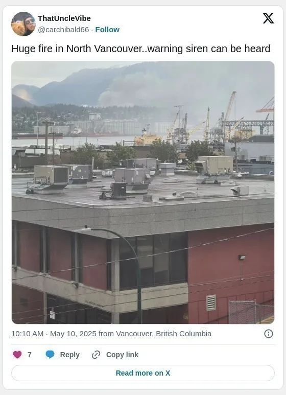Click the Reply label
This screenshot has width=286, height=395.
coord(70,355)
